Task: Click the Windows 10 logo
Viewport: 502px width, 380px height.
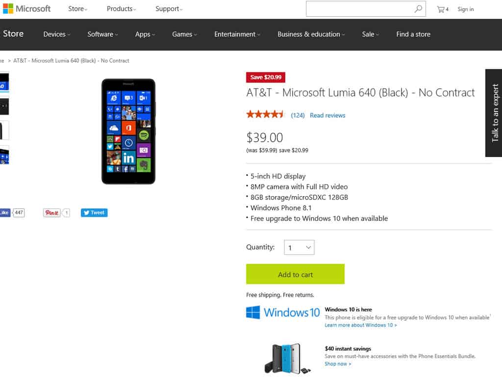Action: click(283, 312)
